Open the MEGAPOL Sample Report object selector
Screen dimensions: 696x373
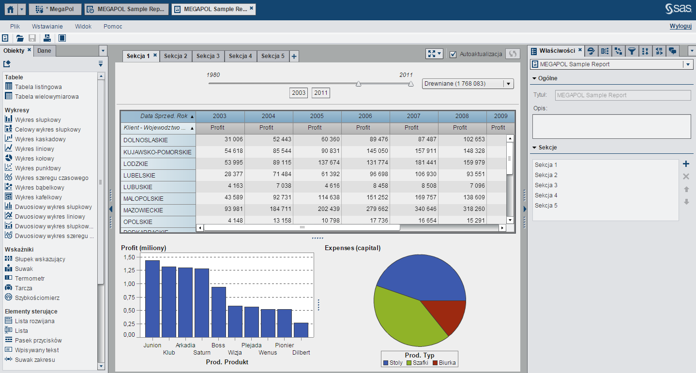coord(611,64)
